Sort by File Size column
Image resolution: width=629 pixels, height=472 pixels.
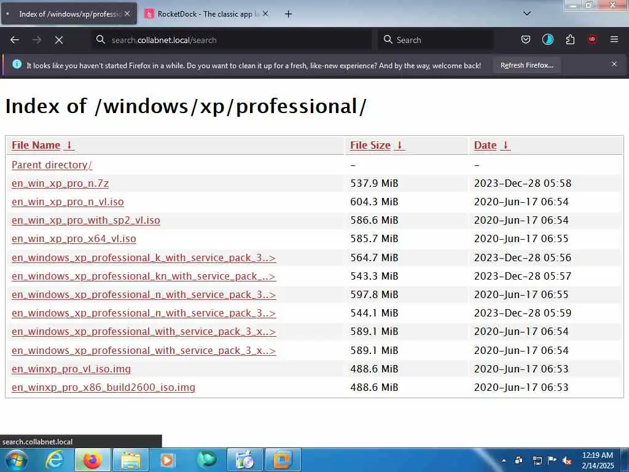pos(370,145)
